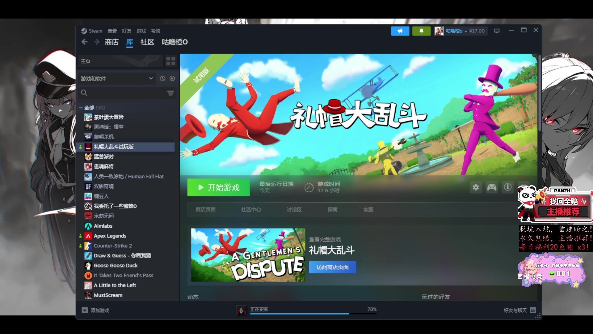This screenshot has height=334, width=593.
Task: Open account dropdown 咕噜橙o
Action: coord(456,31)
